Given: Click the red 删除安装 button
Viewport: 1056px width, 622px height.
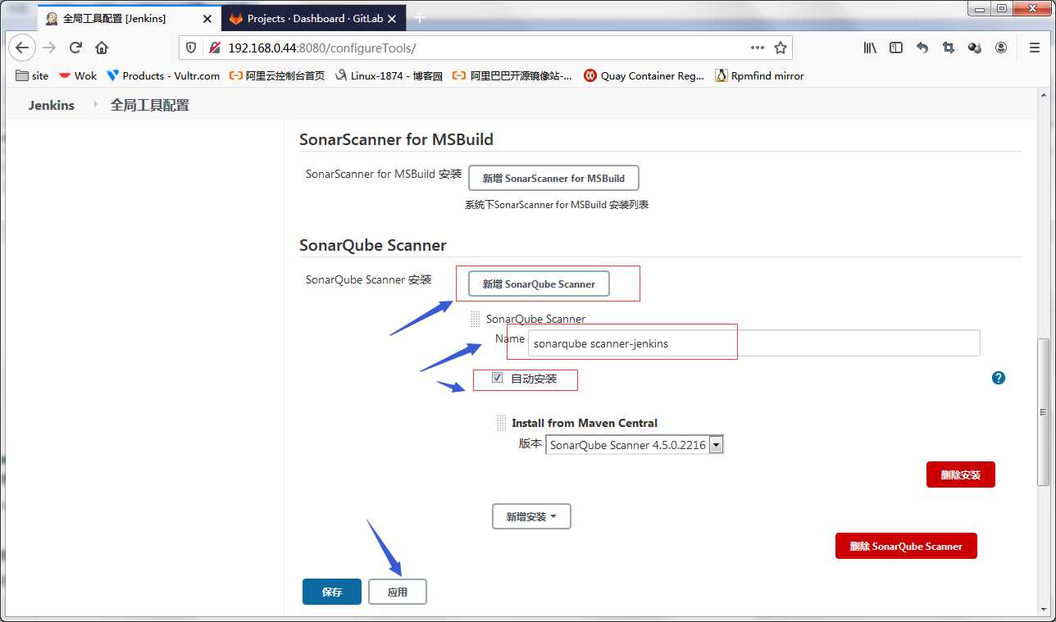Looking at the screenshot, I should (961, 474).
